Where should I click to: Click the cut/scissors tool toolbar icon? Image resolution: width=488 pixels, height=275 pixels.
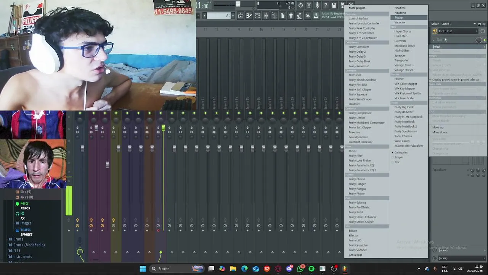pyautogui.click(x=309, y=5)
